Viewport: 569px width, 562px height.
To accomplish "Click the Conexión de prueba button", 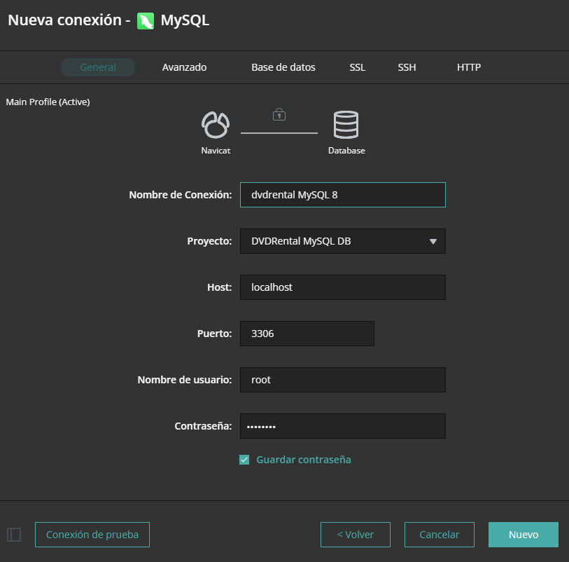I will coord(92,535).
